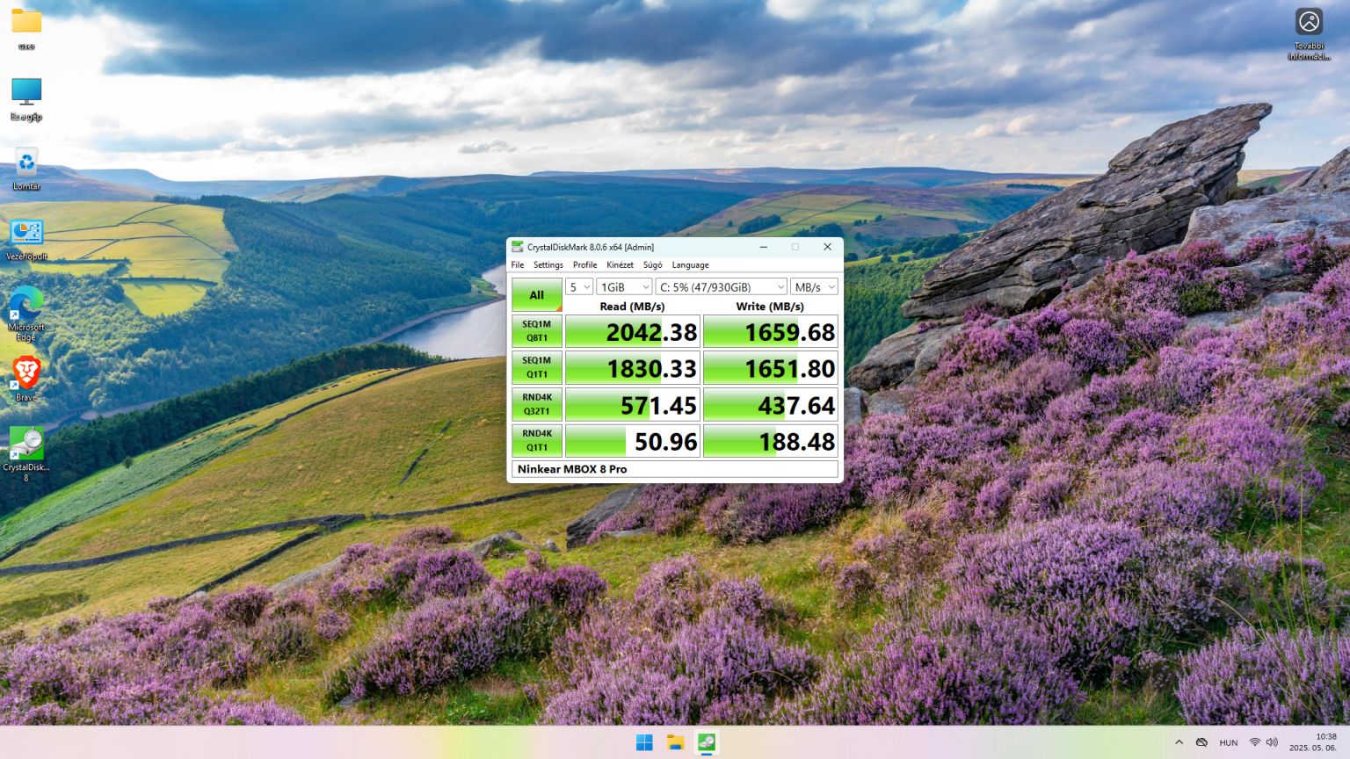The width and height of the screenshot is (1350, 759).
Task: Click the Ninkear MBOX 8 Pro text field
Action: pos(675,469)
